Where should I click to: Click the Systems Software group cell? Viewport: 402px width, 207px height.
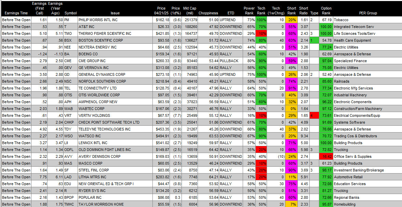[x=367, y=122]
